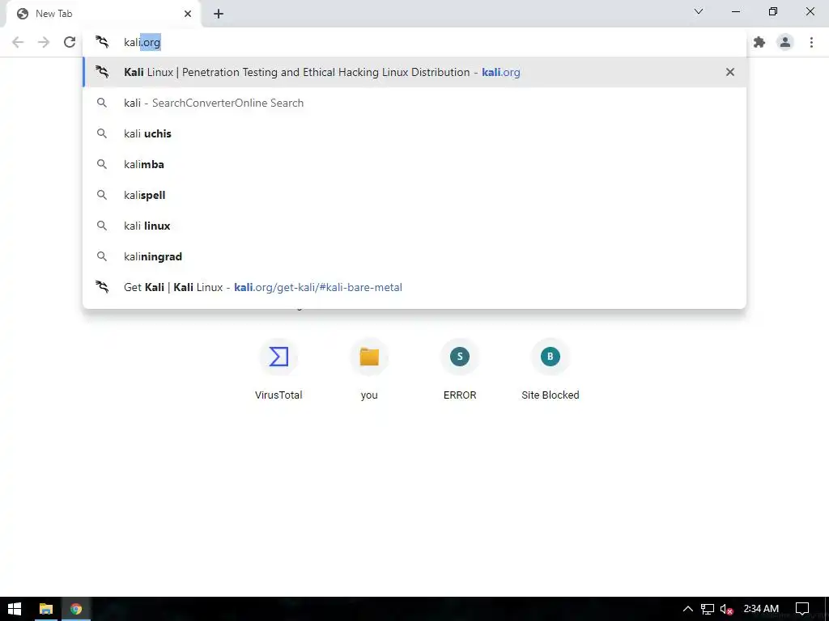829x621 pixels.
Task: Open the tab search chevron
Action: click(699, 11)
